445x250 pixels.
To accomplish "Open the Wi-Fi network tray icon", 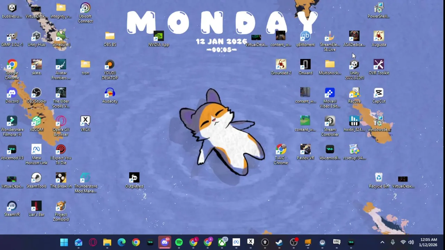I will tap(403, 242).
